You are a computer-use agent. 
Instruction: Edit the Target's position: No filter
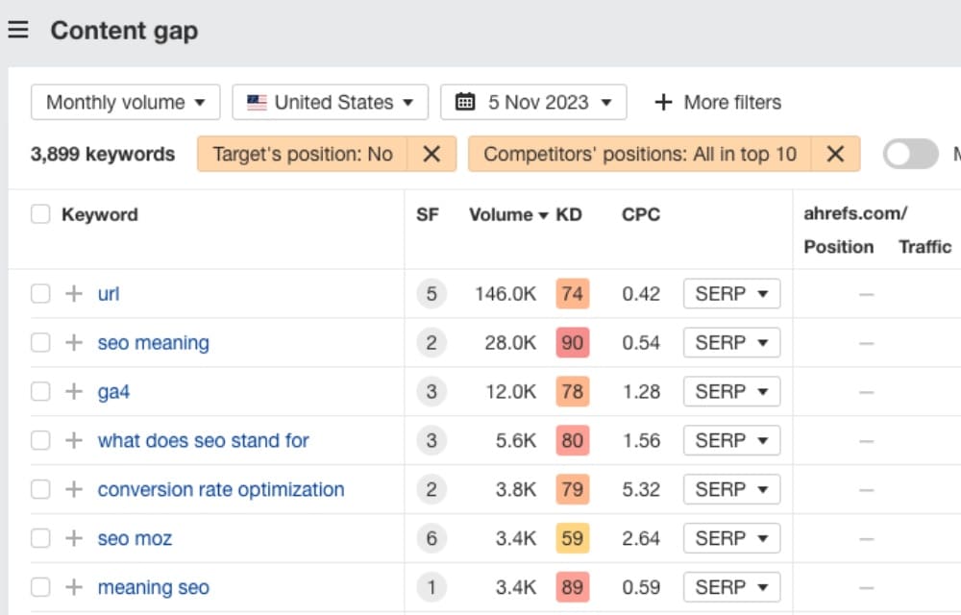tap(303, 154)
